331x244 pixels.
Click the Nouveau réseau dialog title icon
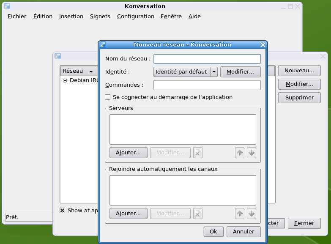tap(103, 44)
